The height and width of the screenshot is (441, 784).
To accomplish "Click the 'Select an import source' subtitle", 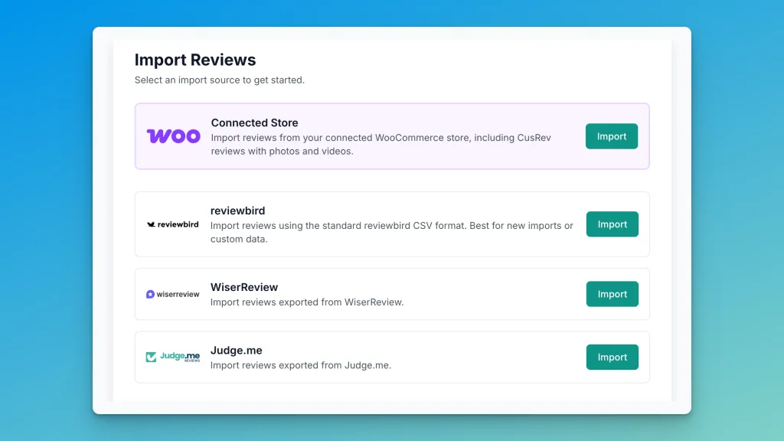I will click(x=219, y=80).
